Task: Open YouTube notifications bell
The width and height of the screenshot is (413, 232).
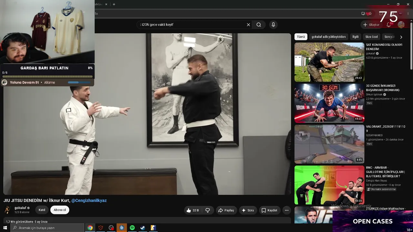Action: click(389, 25)
